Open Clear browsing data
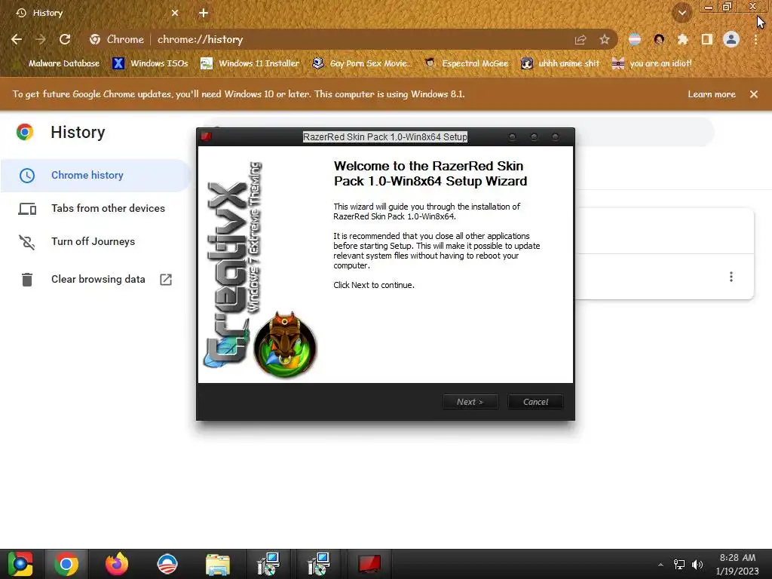772x579 pixels. pyautogui.click(x=96, y=279)
